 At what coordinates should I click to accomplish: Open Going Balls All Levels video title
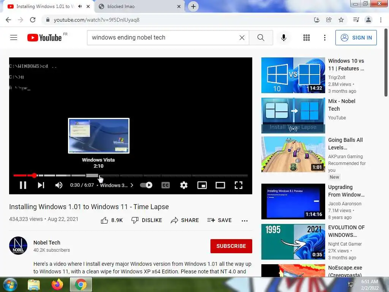click(x=345, y=144)
